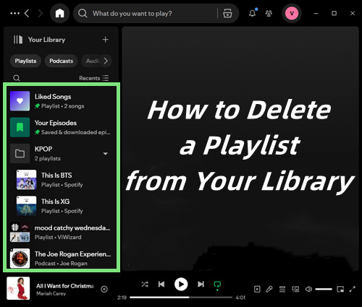Toggle the repeat mode button
This screenshot has width=362, height=307.
pos(217,285)
